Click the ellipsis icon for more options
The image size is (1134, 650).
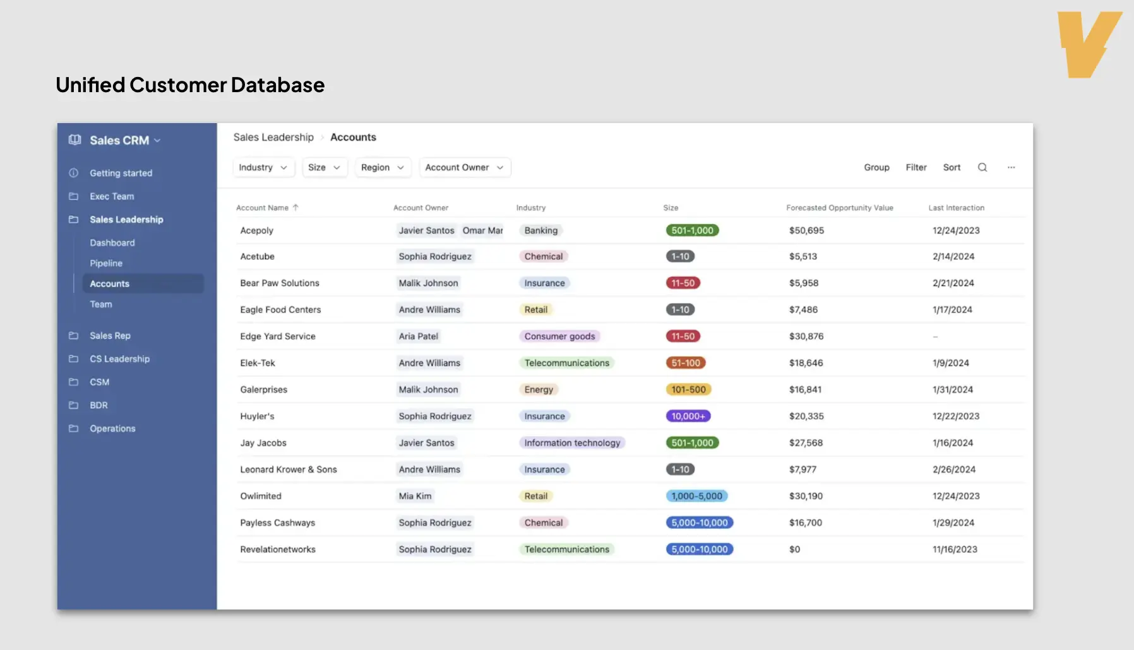click(1012, 167)
